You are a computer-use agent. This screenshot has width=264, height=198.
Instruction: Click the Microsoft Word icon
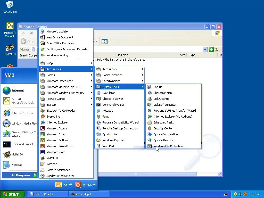(x=43, y=152)
